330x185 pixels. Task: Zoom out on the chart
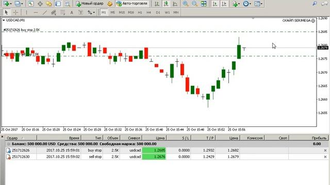pos(194,4)
